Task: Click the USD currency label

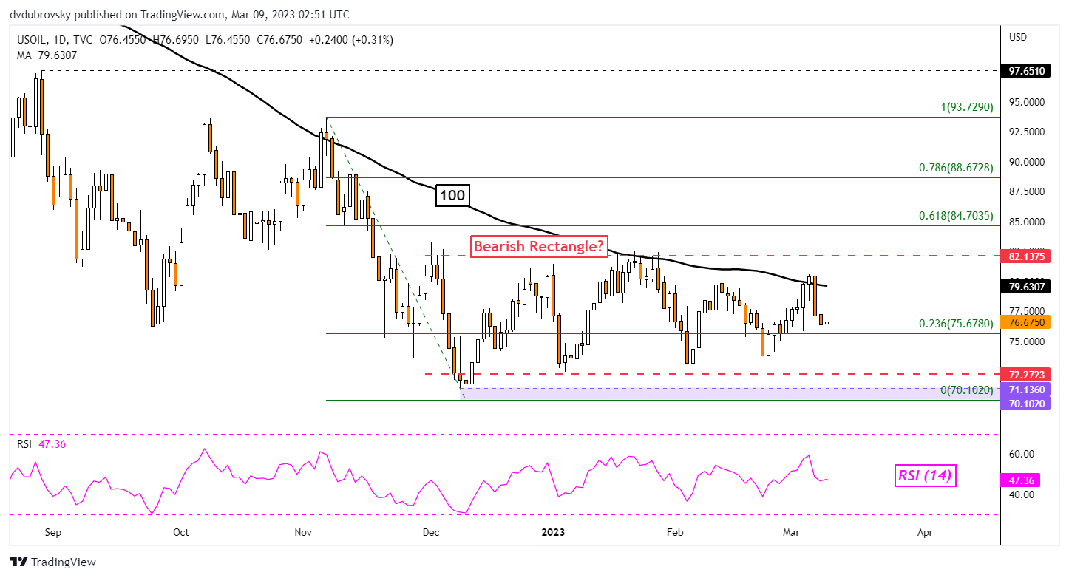Action: coord(1018,37)
